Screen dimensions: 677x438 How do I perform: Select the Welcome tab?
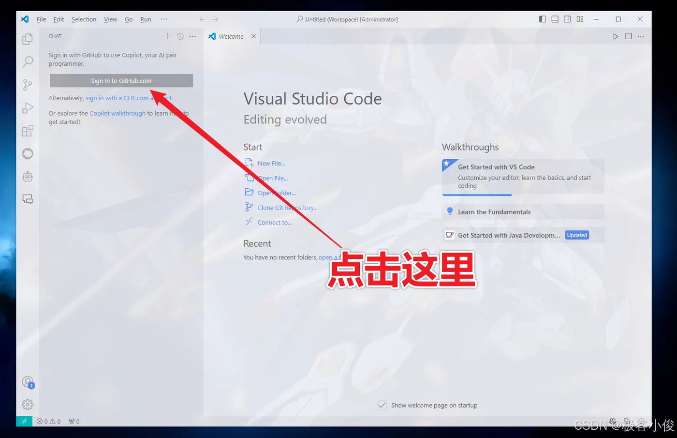tap(233, 36)
